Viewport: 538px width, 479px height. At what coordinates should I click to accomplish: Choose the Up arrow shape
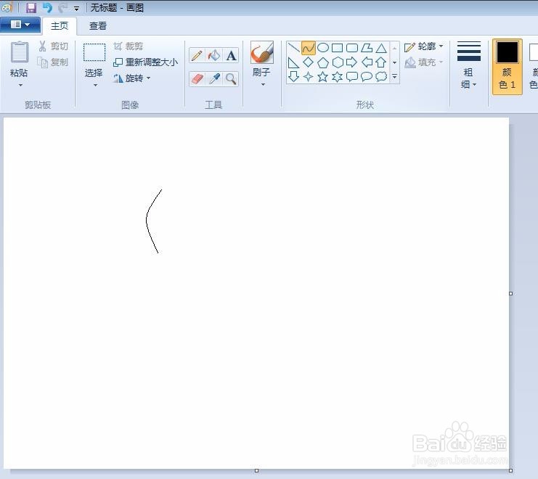381,62
